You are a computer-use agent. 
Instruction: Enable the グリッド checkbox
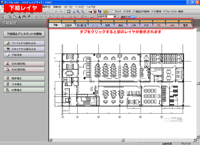coord(113,11)
